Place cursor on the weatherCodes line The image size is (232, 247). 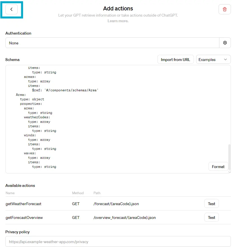click(37, 117)
